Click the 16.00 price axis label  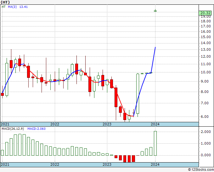206,32
